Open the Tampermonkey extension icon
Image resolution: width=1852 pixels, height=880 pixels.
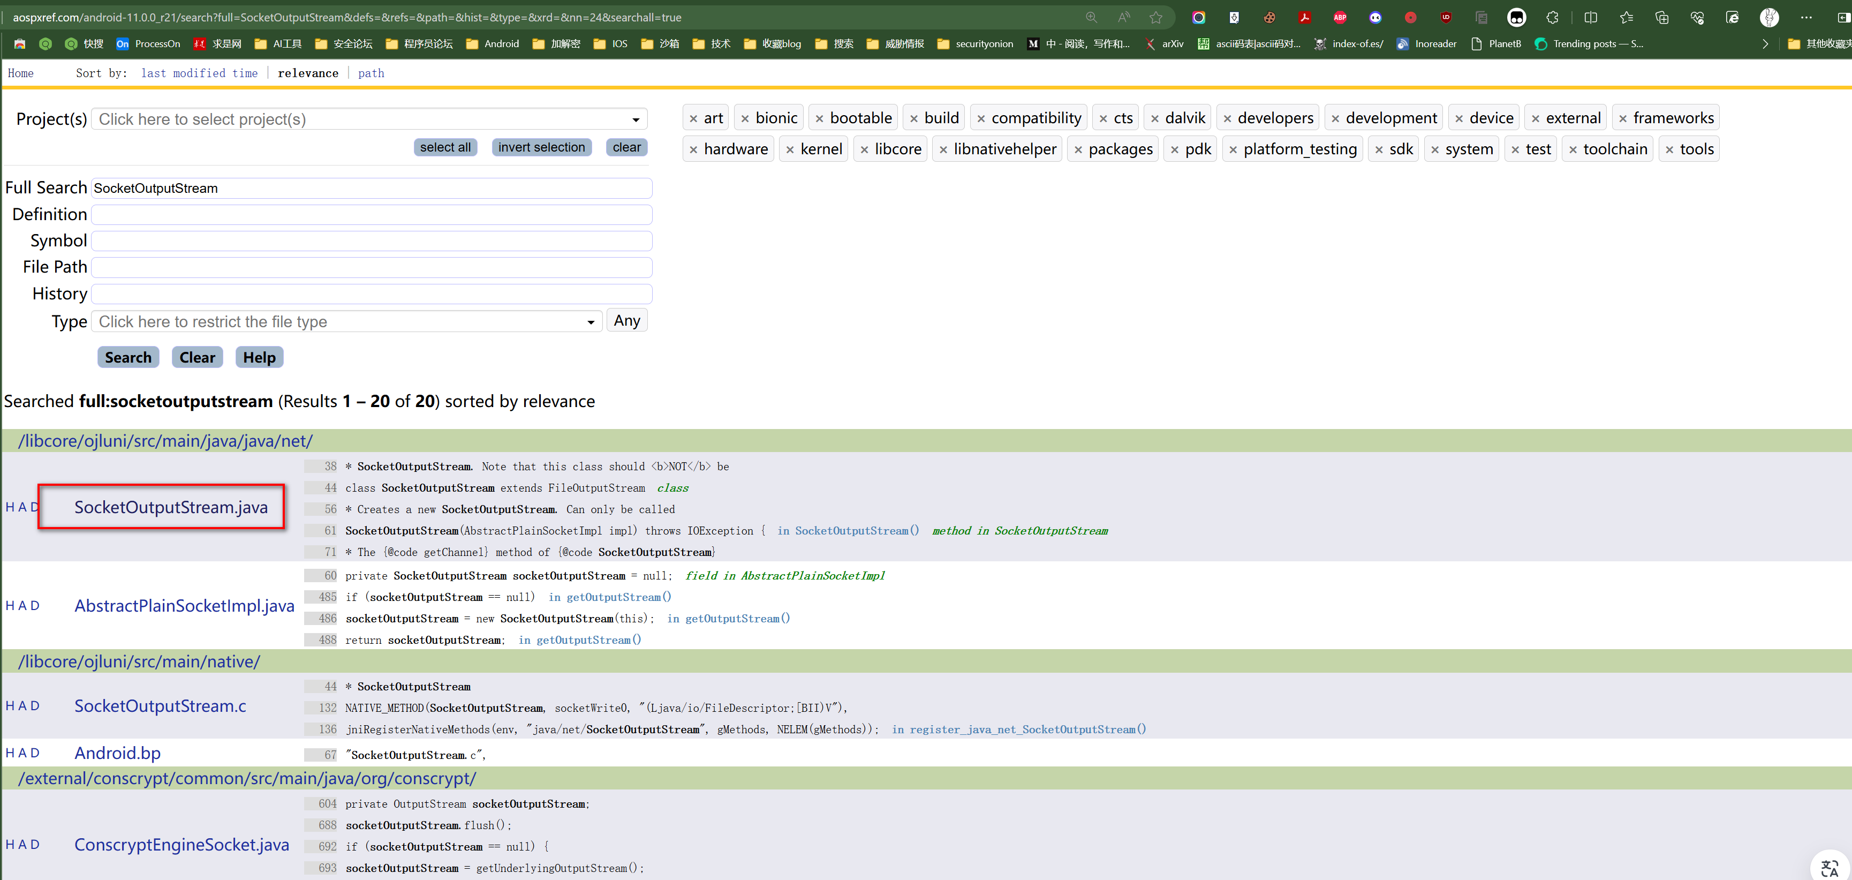point(1516,17)
